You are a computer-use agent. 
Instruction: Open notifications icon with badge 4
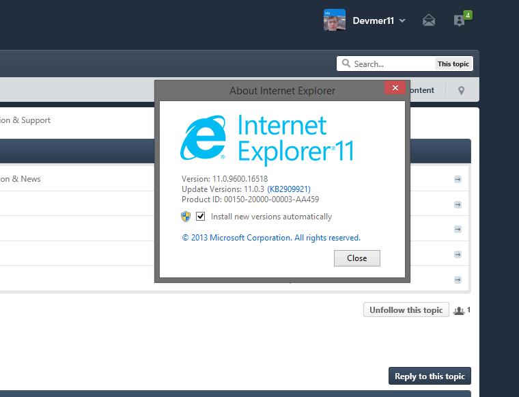pyautogui.click(x=462, y=19)
